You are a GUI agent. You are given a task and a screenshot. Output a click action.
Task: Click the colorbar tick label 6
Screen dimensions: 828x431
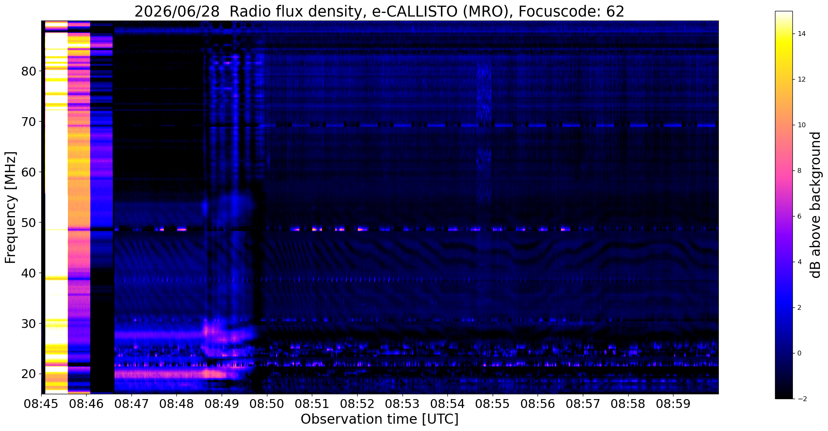799,217
